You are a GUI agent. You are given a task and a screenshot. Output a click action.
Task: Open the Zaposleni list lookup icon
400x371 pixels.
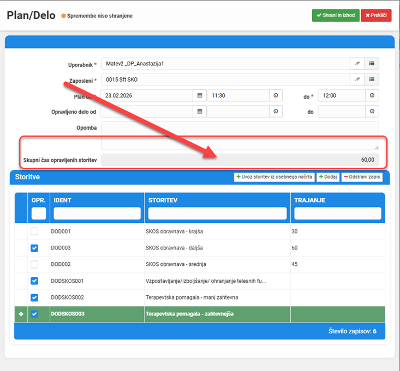coord(372,80)
